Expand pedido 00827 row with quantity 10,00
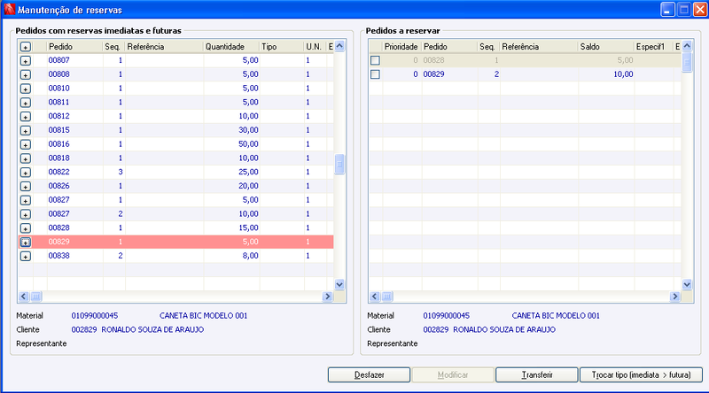 26,214
